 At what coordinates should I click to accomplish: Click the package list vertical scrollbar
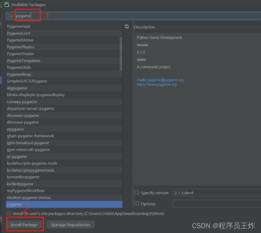(121, 54)
